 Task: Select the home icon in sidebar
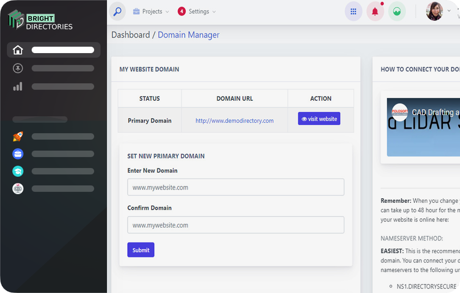click(18, 50)
